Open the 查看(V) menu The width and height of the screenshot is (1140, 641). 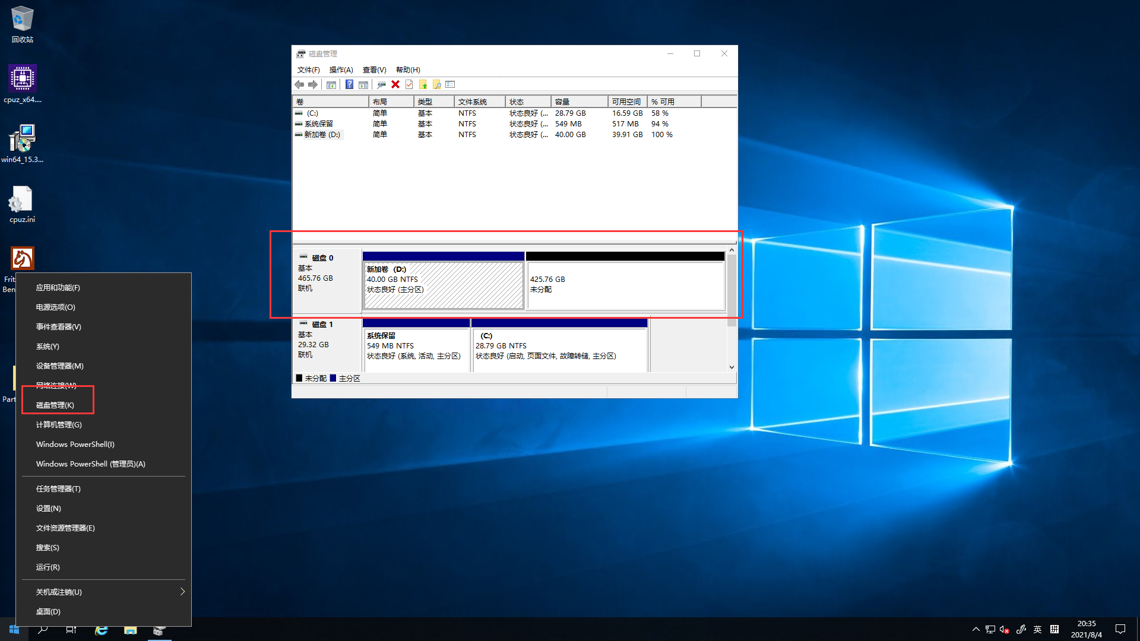click(x=374, y=70)
